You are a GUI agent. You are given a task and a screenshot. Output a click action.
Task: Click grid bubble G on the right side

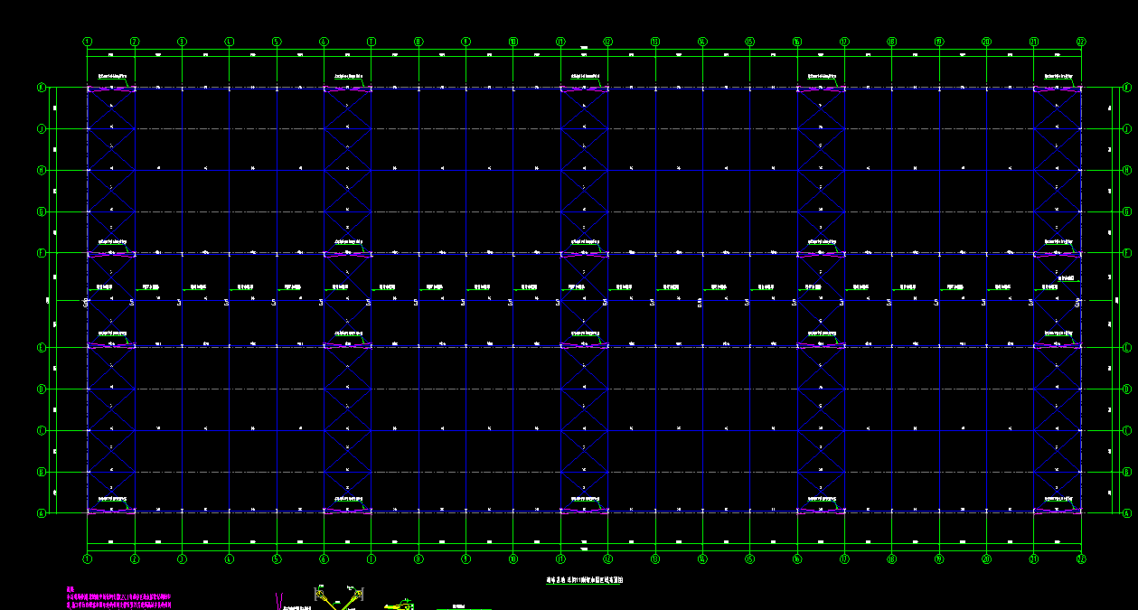coord(1126,211)
